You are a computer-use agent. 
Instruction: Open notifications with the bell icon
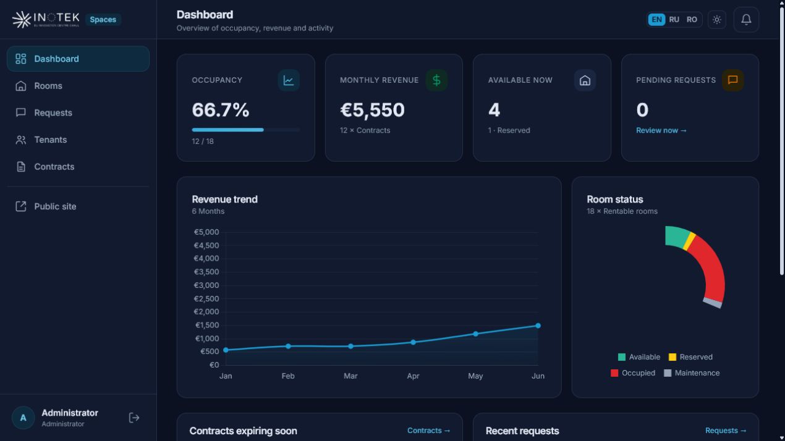(x=746, y=20)
